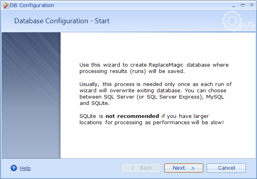Close the DB Configuration wizard window
Image resolution: width=257 pixels, height=179 pixels.
click(x=251, y=5)
